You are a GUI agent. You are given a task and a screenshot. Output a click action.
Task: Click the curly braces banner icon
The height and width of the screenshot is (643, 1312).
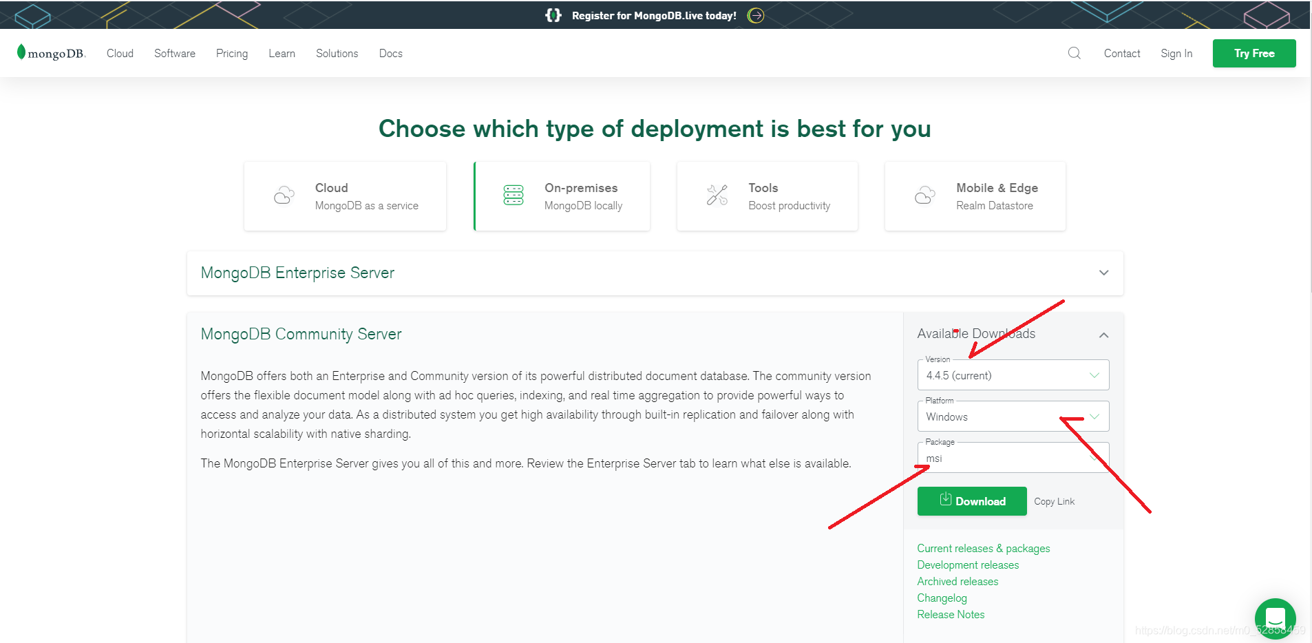point(553,15)
